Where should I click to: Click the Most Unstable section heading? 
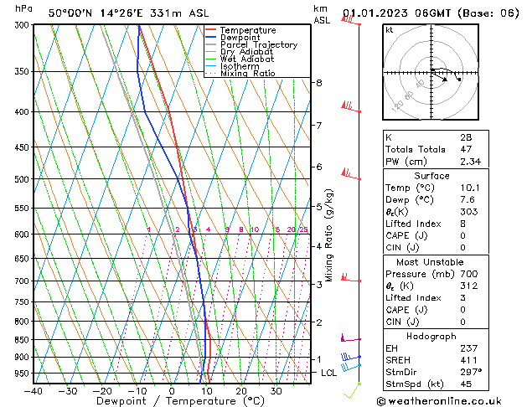[431, 261]
